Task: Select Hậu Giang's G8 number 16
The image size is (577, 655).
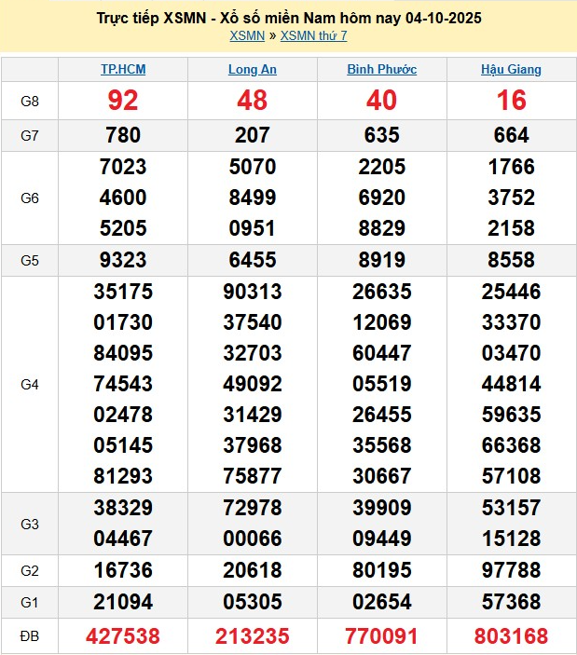Action: [511, 101]
